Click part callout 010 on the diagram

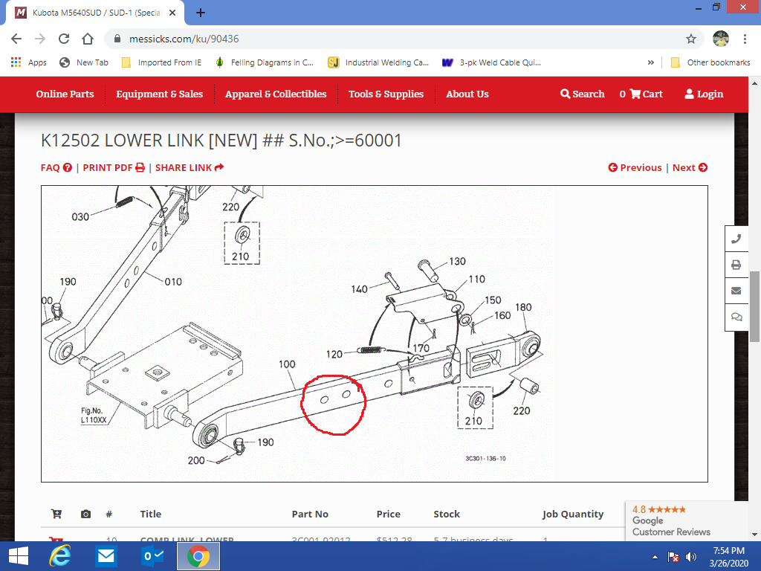click(172, 282)
